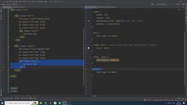Screen dimensions: 187x105
Task: Click the child p breadcrumb in CSS editor
Action: pyautogui.click(x=94, y=96)
